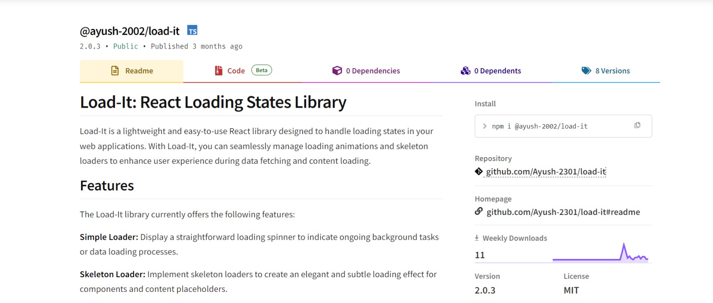Show the 8 Versions tab
This screenshot has width=713, height=303.
(x=612, y=71)
